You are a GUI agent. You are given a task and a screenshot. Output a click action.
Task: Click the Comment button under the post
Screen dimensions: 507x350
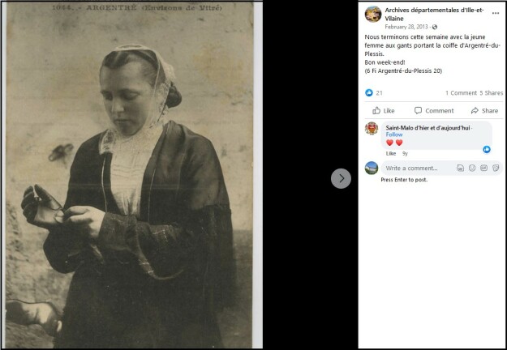pos(434,111)
